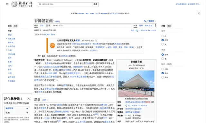Open the hamburger main menu

(7, 4)
